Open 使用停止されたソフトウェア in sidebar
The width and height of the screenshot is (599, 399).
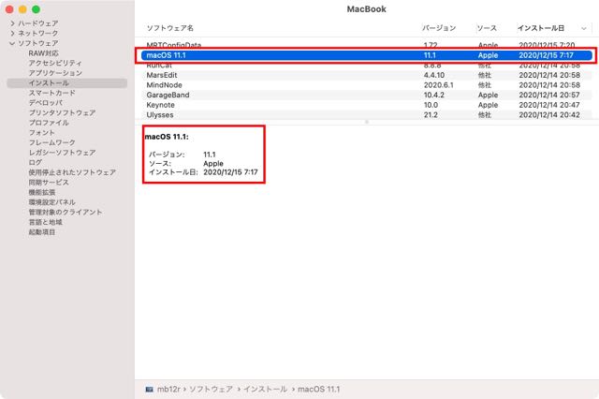pos(72,172)
